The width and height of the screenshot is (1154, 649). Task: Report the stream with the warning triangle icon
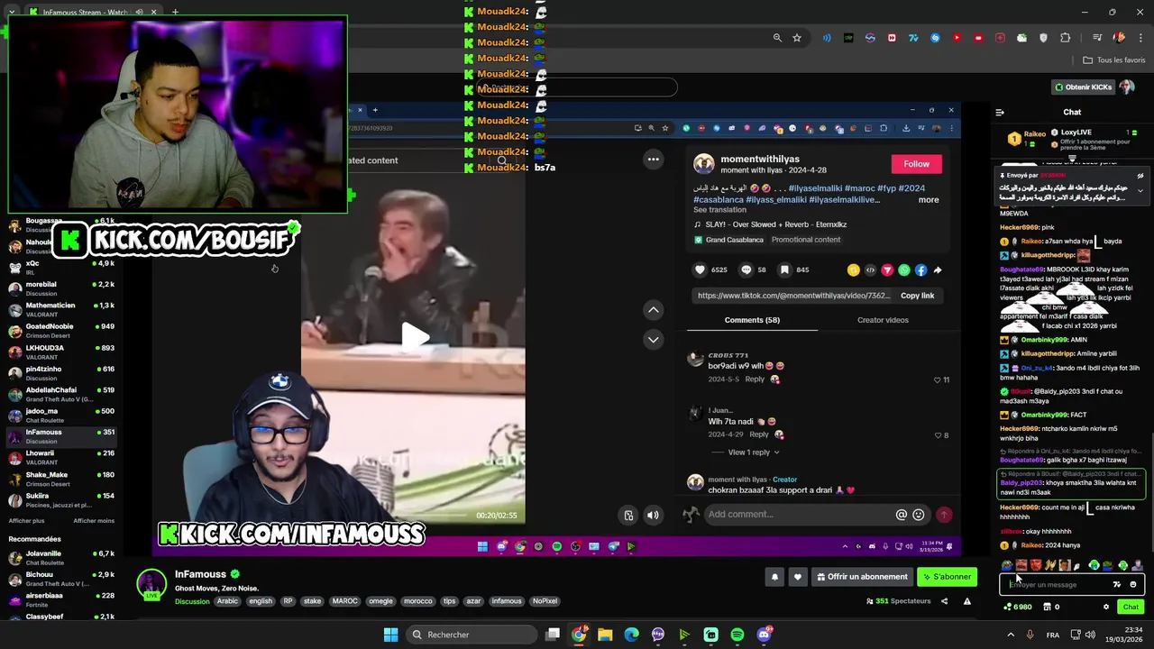(x=967, y=601)
